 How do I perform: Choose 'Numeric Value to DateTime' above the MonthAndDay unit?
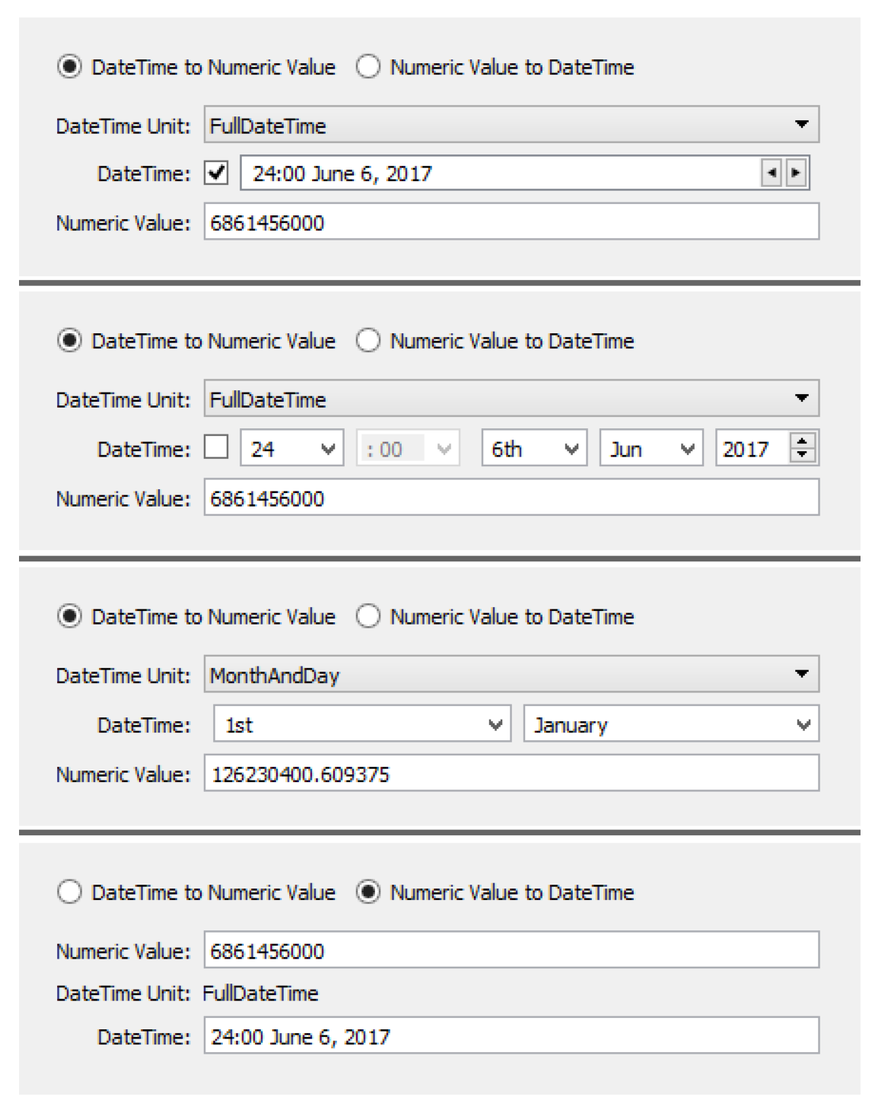coord(369,616)
